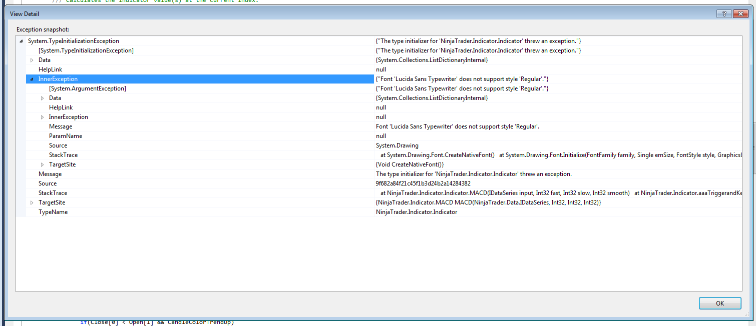Collapse the highlighted InnerException node
Viewport: 756px width, 326px height.
pyautogui.click(x=32, y=79)
